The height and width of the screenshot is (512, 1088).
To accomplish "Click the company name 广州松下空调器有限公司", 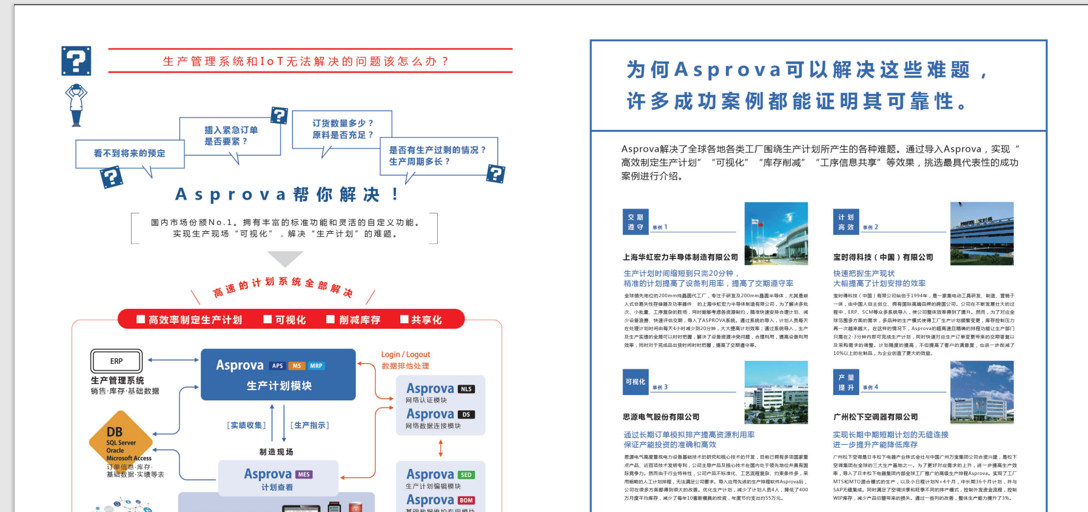I will [876, 417].
